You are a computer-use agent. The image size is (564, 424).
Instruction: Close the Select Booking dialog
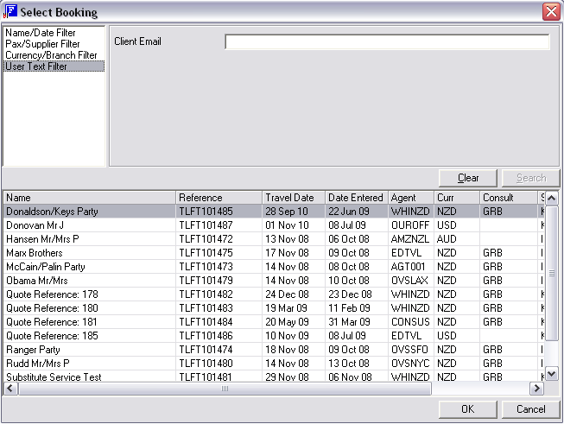(550, 12)
